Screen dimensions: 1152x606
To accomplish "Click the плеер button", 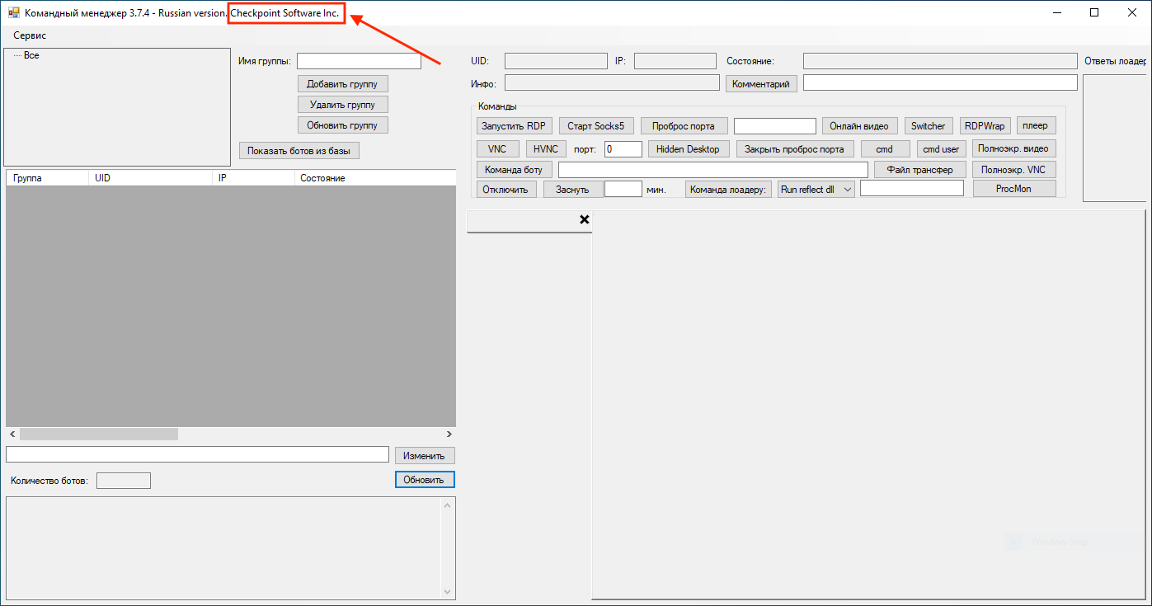I will (1036, 125).
